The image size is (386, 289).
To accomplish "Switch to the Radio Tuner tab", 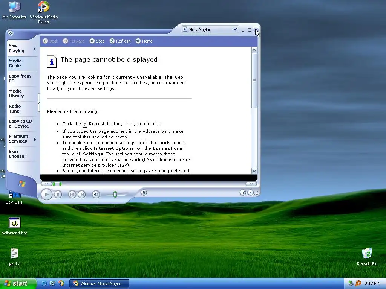I will 22,108.
